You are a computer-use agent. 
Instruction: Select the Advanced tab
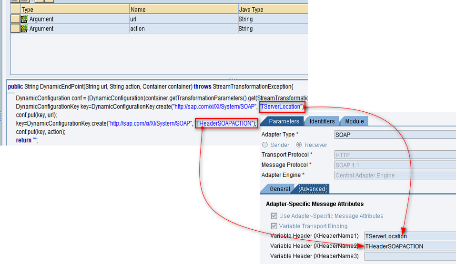(313, 189)
